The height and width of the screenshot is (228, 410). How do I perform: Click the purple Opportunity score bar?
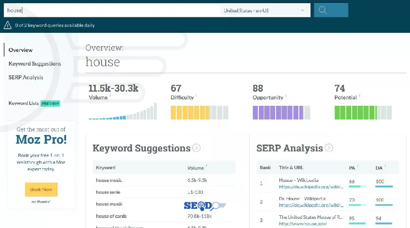point(282,113)
